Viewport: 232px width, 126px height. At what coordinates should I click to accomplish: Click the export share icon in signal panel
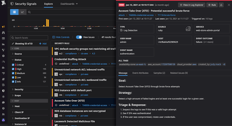pyautogui.click(x=221, y=5)
